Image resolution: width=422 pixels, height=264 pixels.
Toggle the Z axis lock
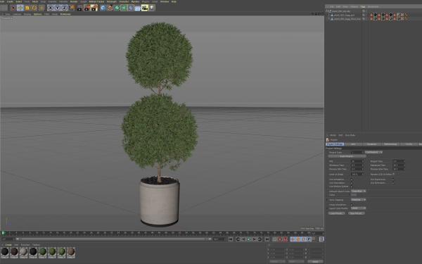[64, 8]
